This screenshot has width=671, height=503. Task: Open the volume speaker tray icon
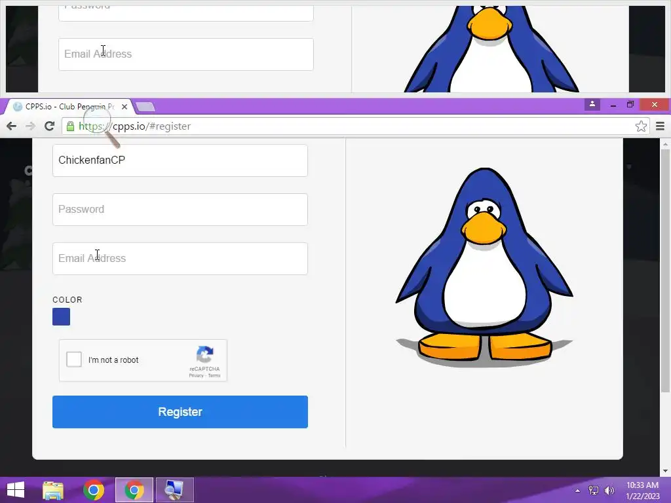pyautogui.click(x=609, y=491)
